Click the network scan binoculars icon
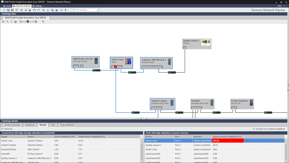This screenshot has height=163, width=289. click(x=30, y=10)
